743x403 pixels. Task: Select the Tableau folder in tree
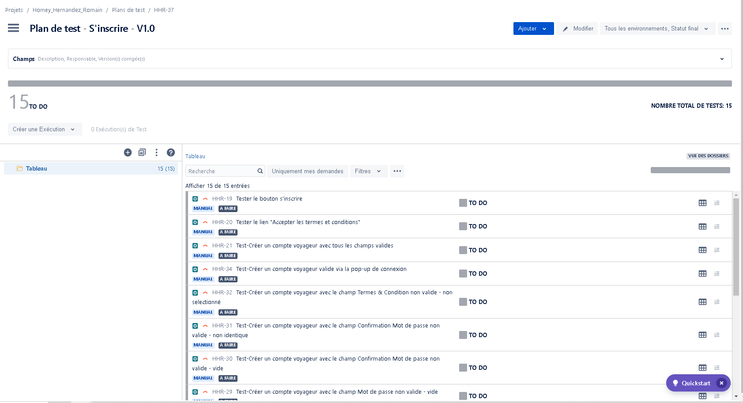[x=36, y=168]
